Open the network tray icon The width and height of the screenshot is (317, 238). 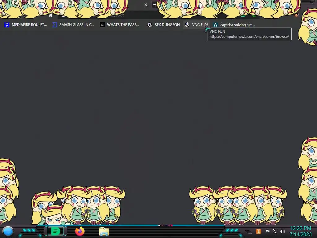coord(275,231)
